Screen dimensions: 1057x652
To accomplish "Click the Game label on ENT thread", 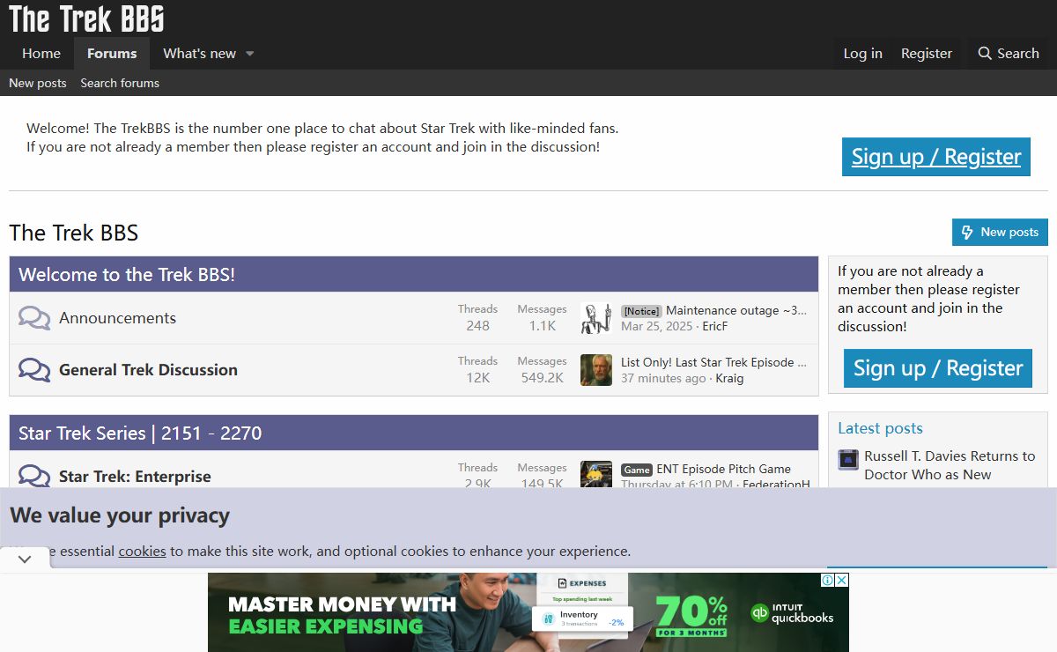I will coord(637,470).
